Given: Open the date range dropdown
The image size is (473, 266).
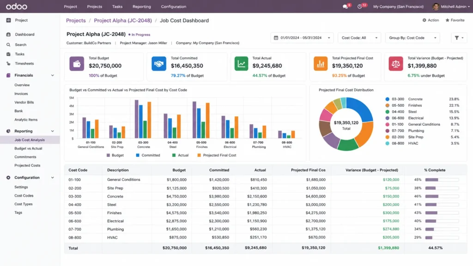Looking at the screenshot, I should tap(302, 38).
